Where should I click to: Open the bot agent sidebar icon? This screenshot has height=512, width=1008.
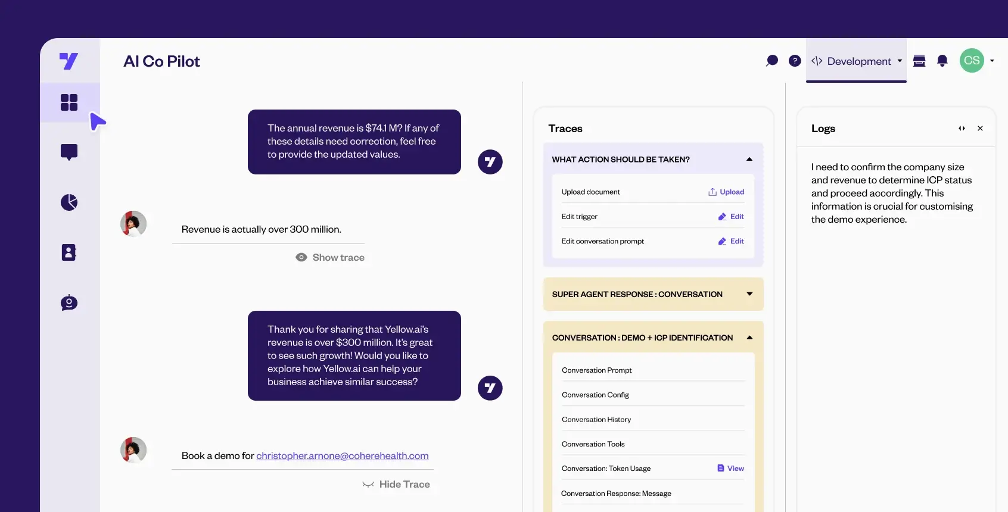click(69, 302)
